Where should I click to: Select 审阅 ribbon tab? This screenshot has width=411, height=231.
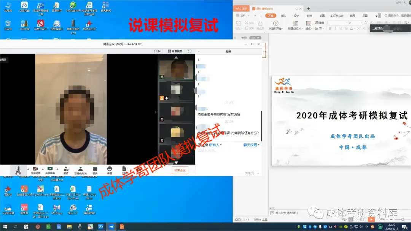tap(352, 16)
